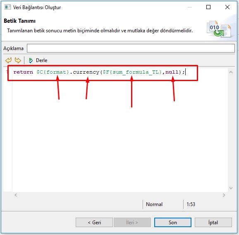This screenshot has height=235, width=239.
Task: Click the script wizard banner icon
Action: tap(219, 29)
